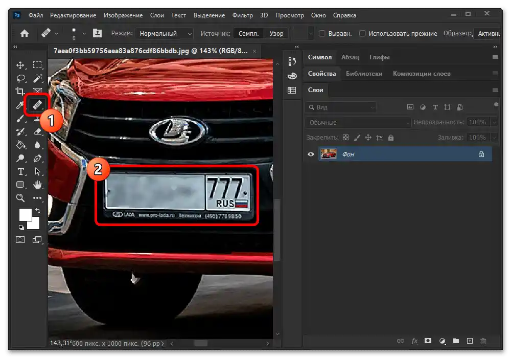511x358 pixels.
Task: Select the Crop tool
Action: click(x=20, y=92)
